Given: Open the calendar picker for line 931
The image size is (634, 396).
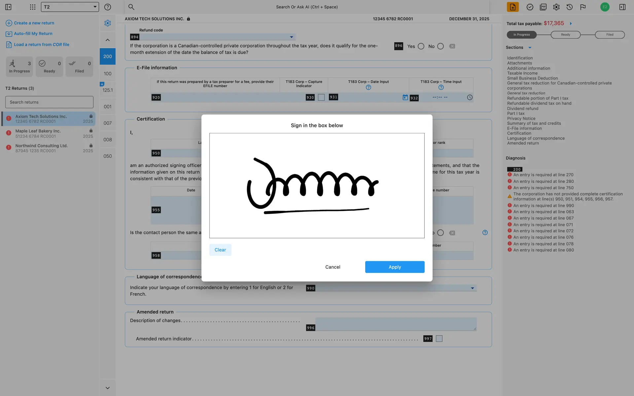Looking at the screenshot, I should pos(405,97).
